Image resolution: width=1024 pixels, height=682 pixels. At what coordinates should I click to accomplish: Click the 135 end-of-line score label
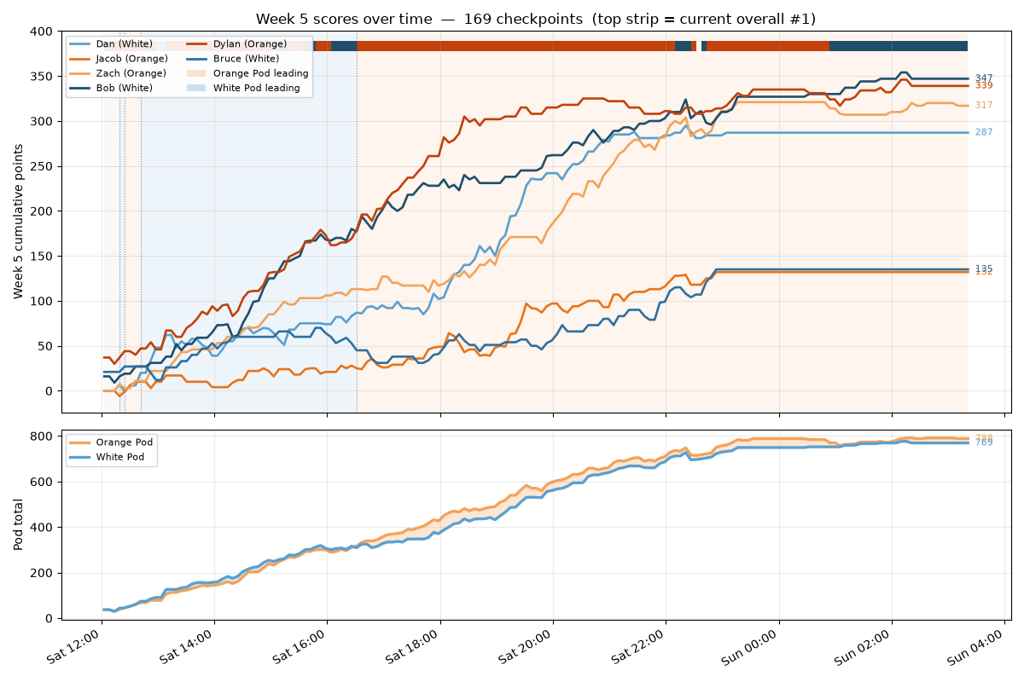984,269
